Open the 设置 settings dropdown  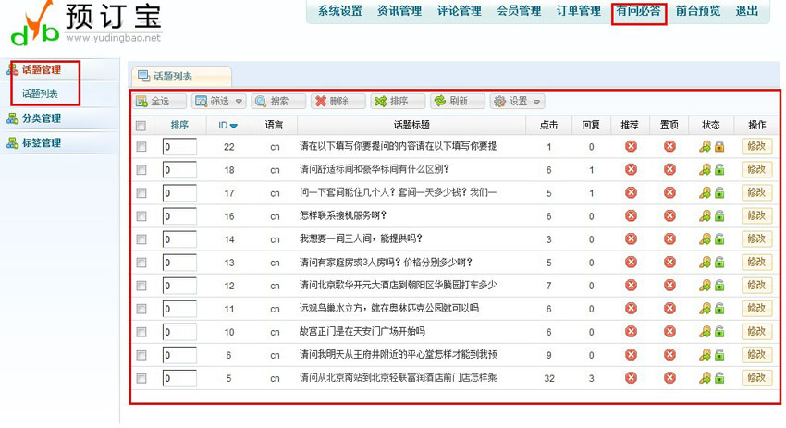(517, 102)
